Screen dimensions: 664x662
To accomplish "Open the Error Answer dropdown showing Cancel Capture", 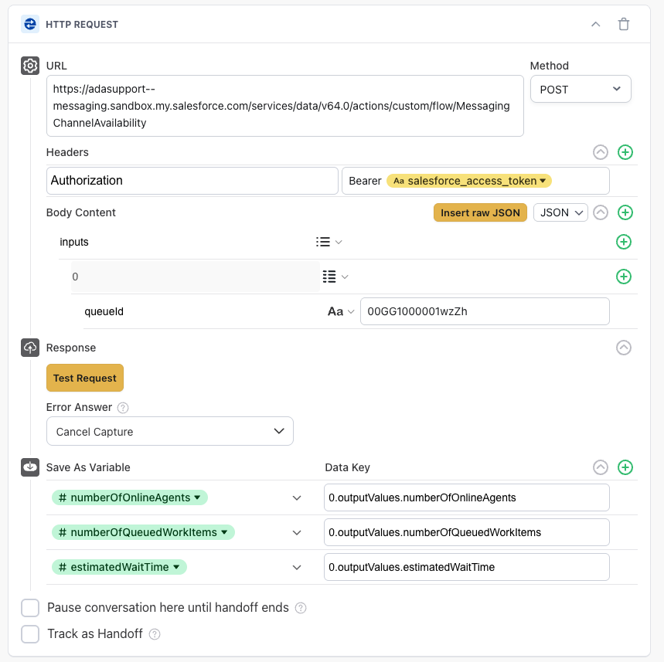I will [169, 431].
